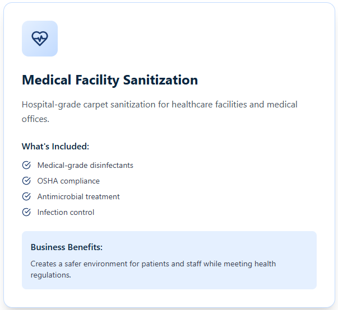
Task: Click the word offices ending the description
Action: pos(35,119)
